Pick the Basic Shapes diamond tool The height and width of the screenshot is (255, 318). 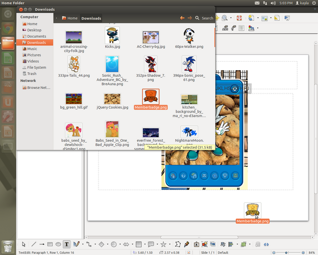[101, 244]
